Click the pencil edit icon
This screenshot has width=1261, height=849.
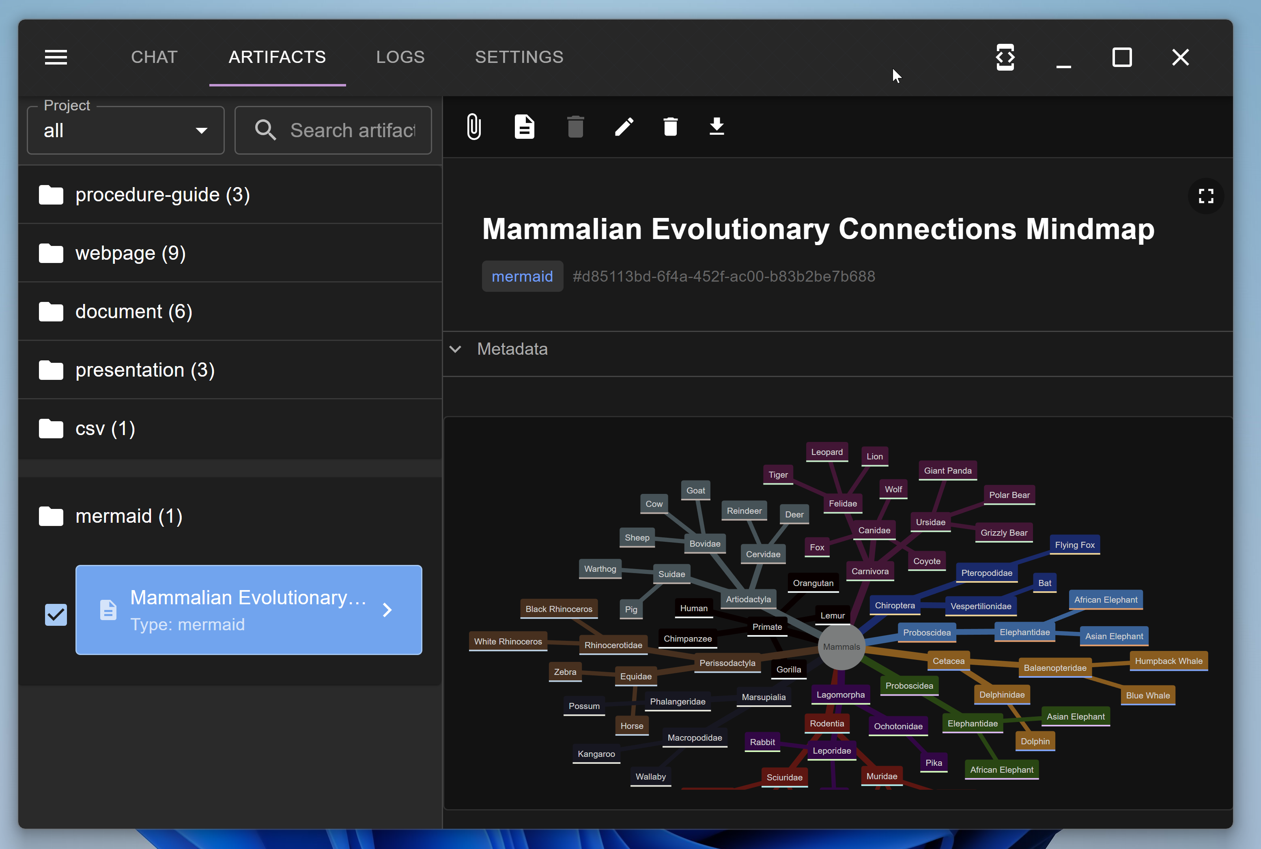pos(624,127)
